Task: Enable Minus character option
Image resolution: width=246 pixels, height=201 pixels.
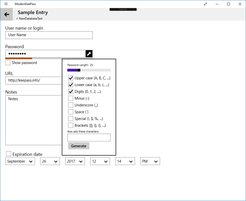Action: coord(71,98)
